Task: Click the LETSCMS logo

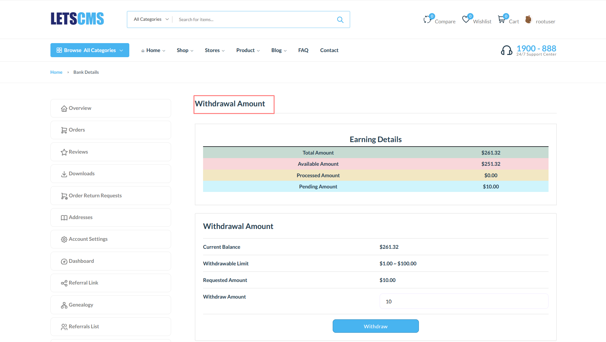Action: click(77, 19)
